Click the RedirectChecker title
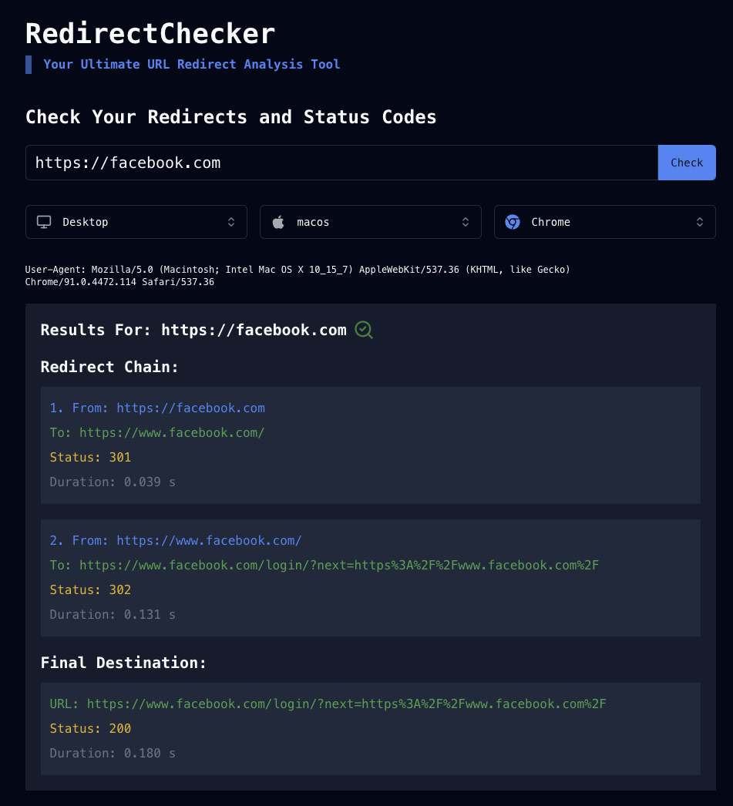The width and height of the screenshot is (733, 806). point(150,33)
